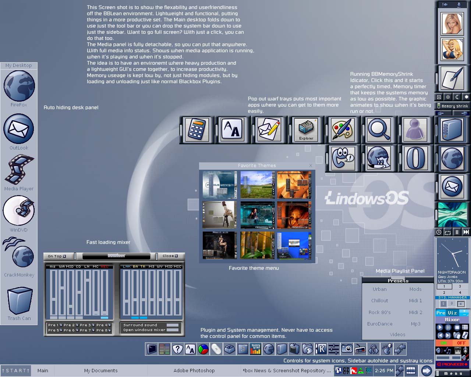Launch WinDVD from the desk panel
This screenshot has height=377, width=471.
19,210
